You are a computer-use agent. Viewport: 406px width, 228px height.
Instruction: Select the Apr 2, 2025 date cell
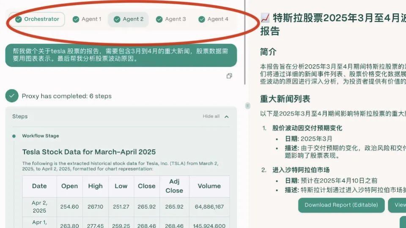coord(39,207)
